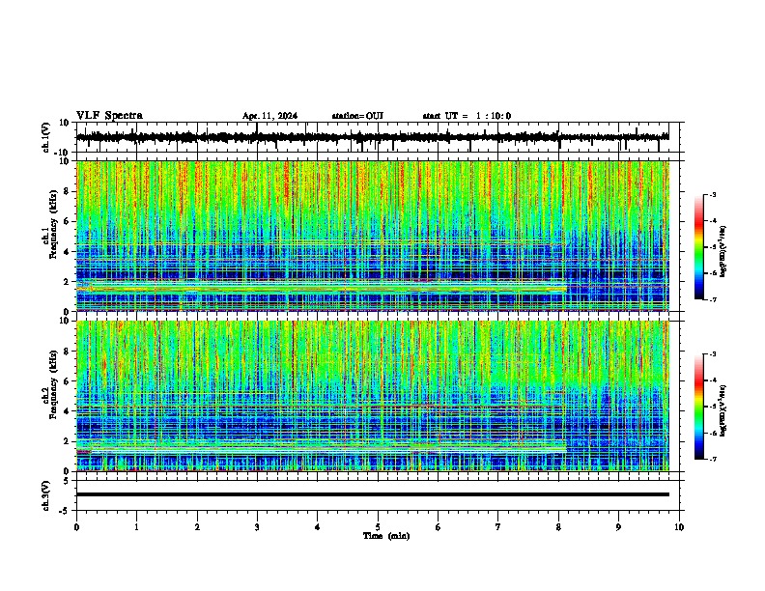Select the date text "Apr. 11, 2024"
Screen dimensions: 765x591
(269, 116)
